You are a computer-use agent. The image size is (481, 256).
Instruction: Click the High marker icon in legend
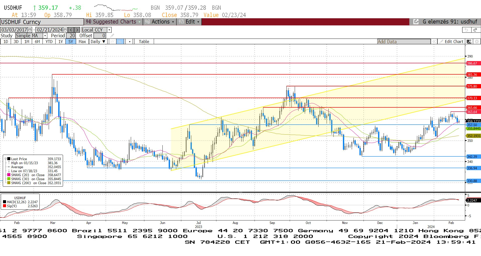click(x=9, y=163)
